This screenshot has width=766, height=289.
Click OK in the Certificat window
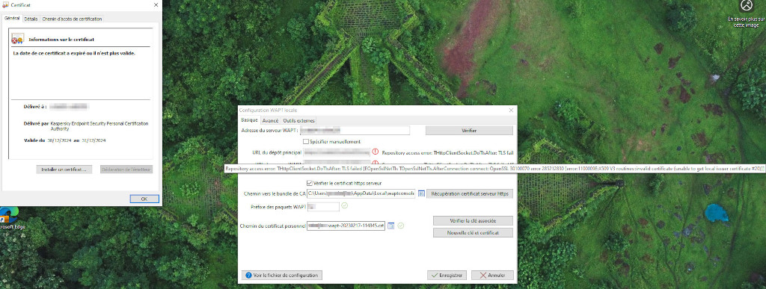tap(144, 199)
